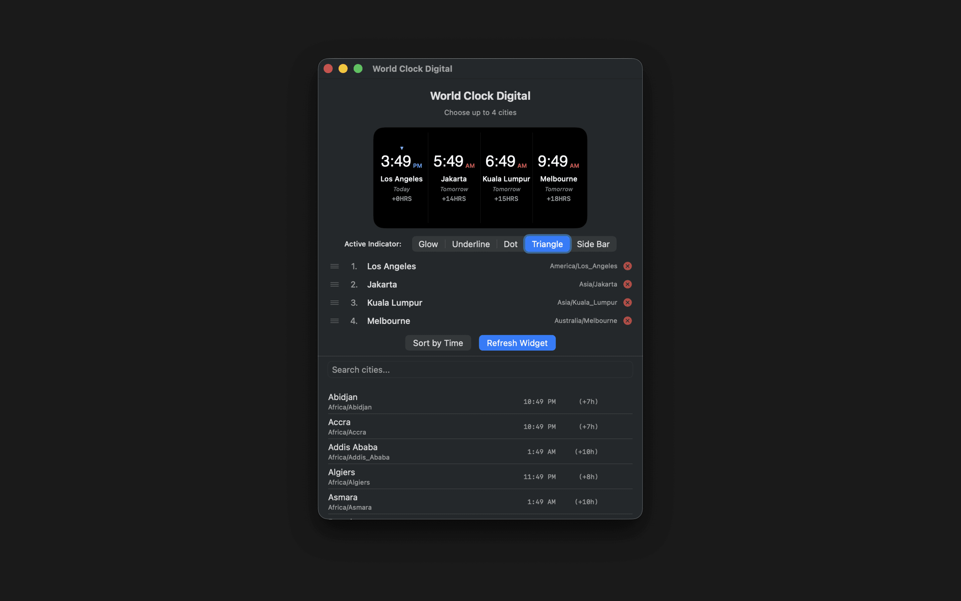Click the drag handle next to Melbourne
This screenshot has width=961, height=601.
click(x=334, y=321)
